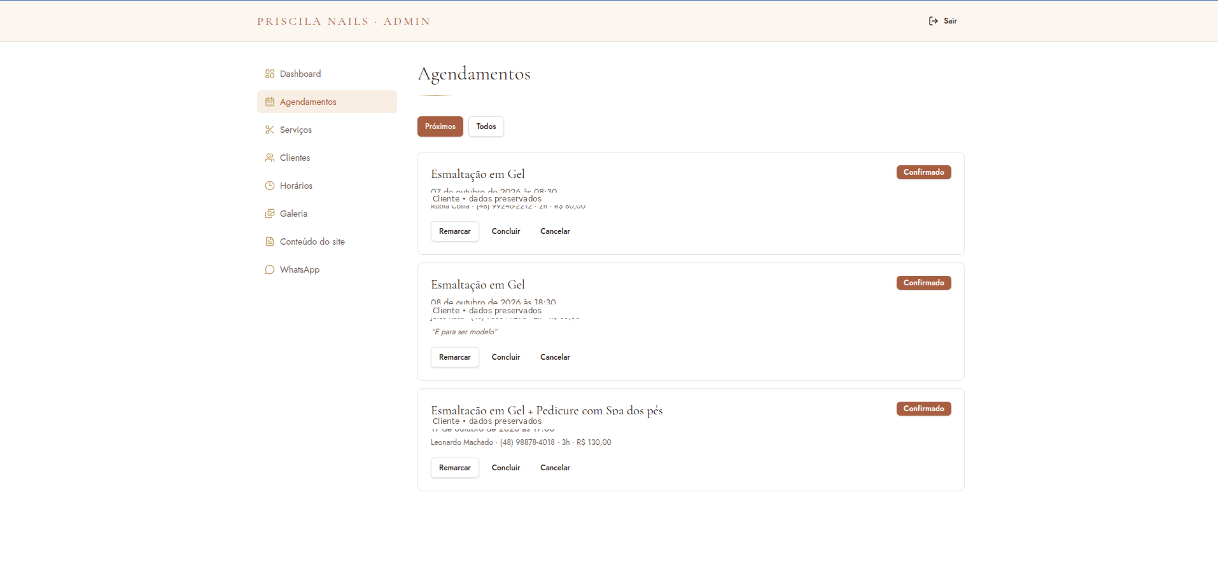1218x565 pixels.
Task: Click the Priscila Nails Admin header title
Action: click(344, 22)
